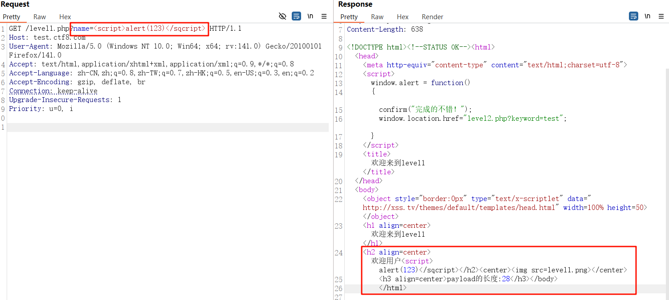This screenshot has height=300, width=669.
Task: Click the 'GET /level1.php' request line
Action: (125, 29)
